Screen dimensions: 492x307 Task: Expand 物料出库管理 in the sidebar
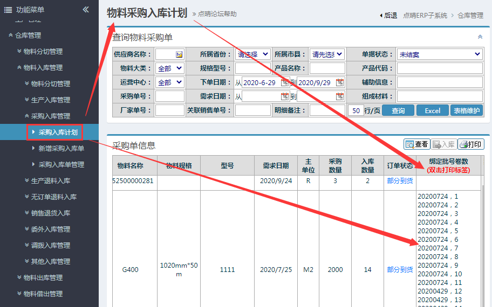click(43, 277)
